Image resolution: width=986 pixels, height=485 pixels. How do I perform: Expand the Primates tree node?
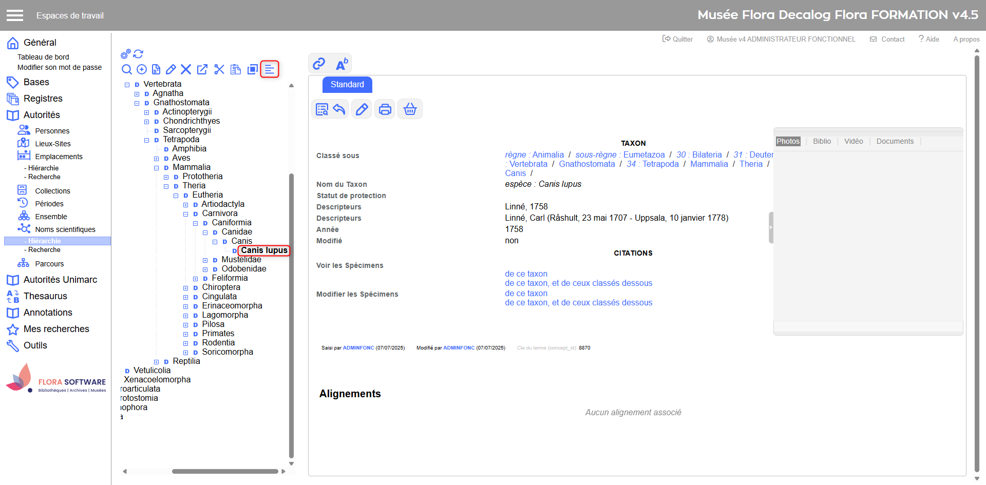[x=186, y=334]
